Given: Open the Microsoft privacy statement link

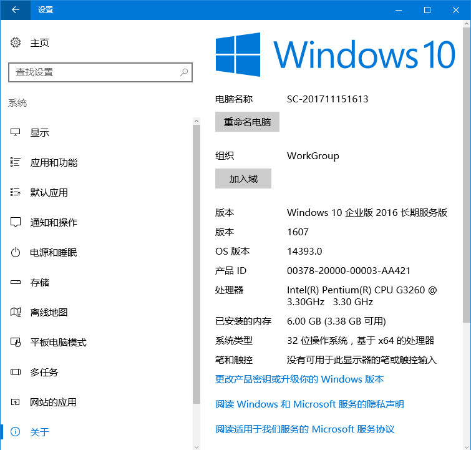Looking at the screenshot, I should pyautogui.click(x=309, y=404).
